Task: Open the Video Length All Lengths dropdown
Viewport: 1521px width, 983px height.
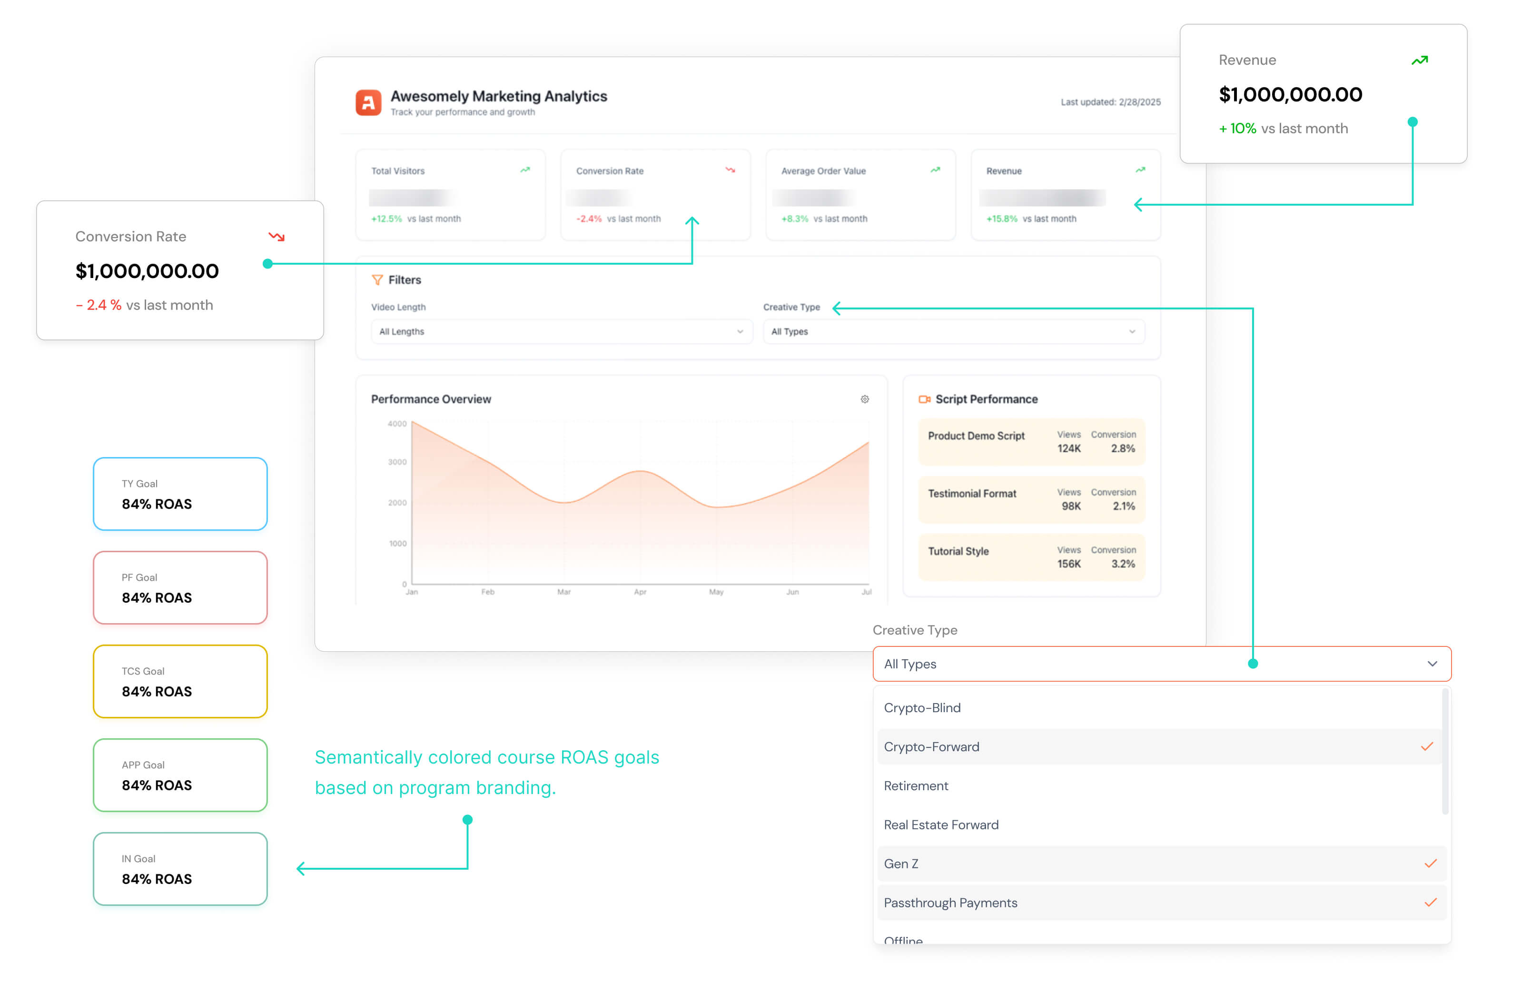Action: [562, 331]
